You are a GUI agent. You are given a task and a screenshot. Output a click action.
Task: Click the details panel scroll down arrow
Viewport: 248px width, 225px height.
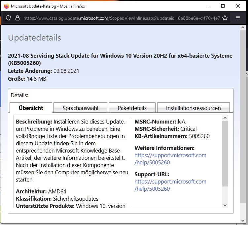tap(225, 205)
